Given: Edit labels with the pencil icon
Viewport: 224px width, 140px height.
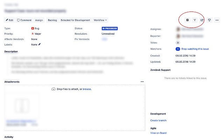Looking at the screenshot, I should [x=40, y=44].
